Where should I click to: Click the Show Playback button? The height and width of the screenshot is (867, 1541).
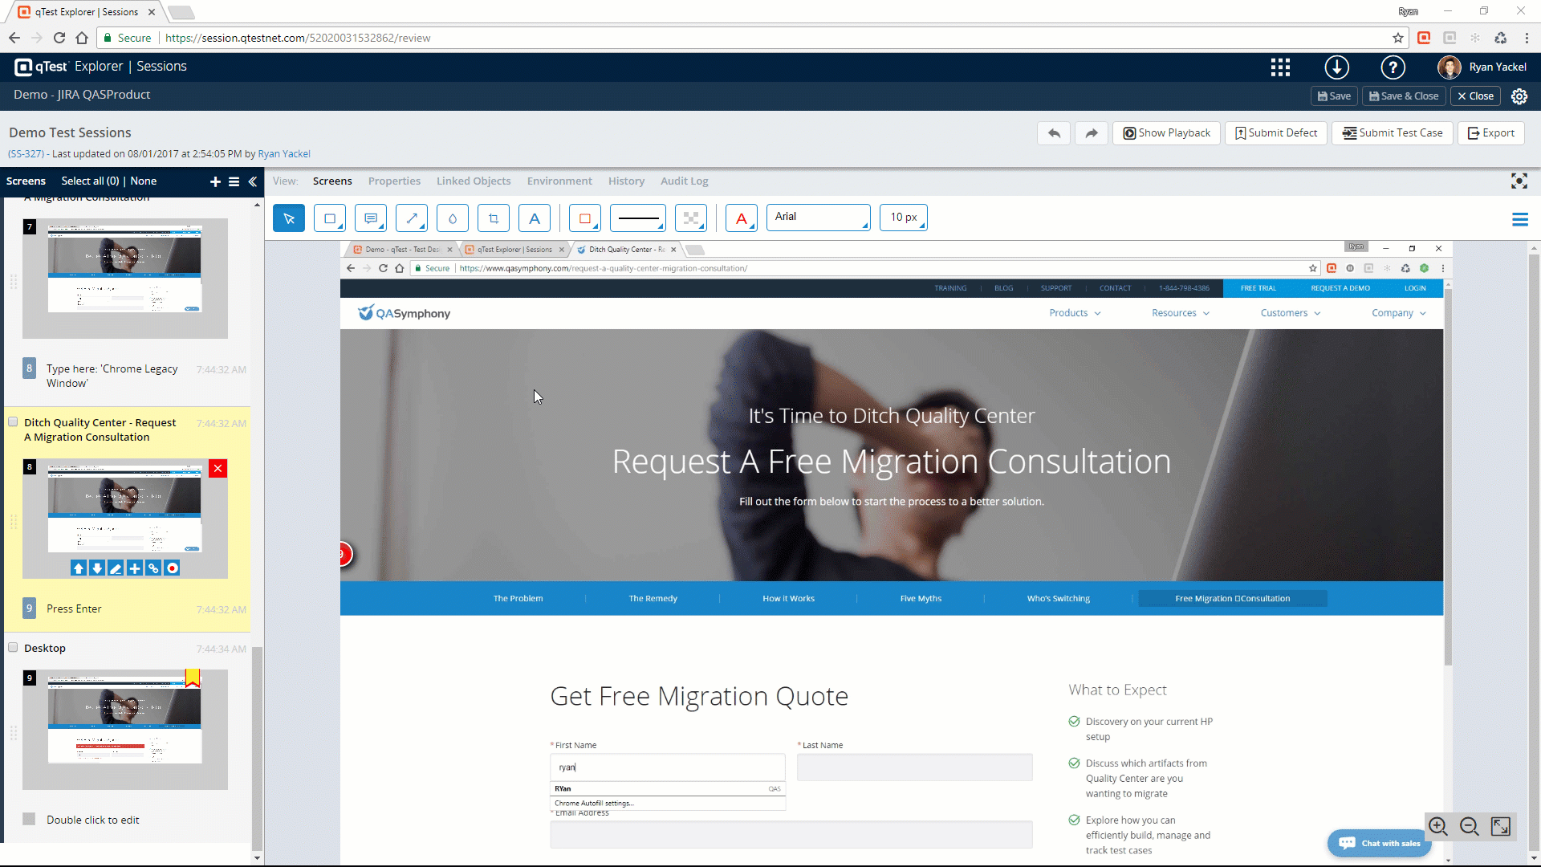[x=1166, y=133]
